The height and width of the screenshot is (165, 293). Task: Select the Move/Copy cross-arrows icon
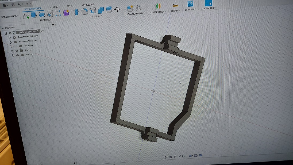click(117, 9)
